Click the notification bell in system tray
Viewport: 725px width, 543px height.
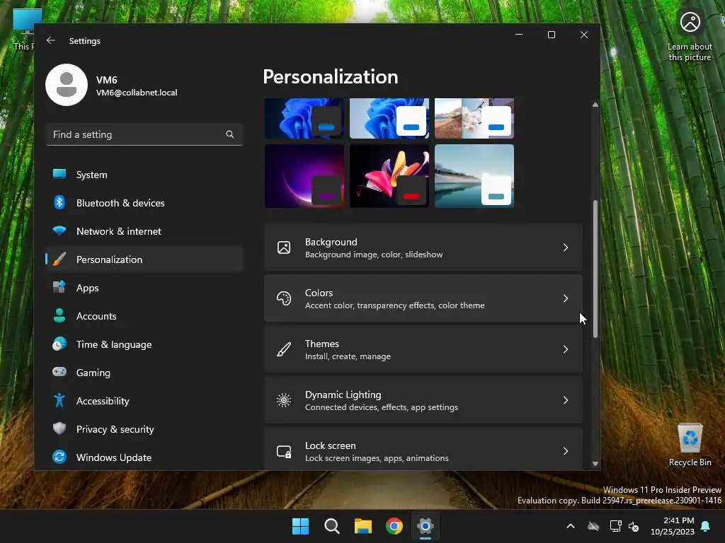tap(706, 526)
